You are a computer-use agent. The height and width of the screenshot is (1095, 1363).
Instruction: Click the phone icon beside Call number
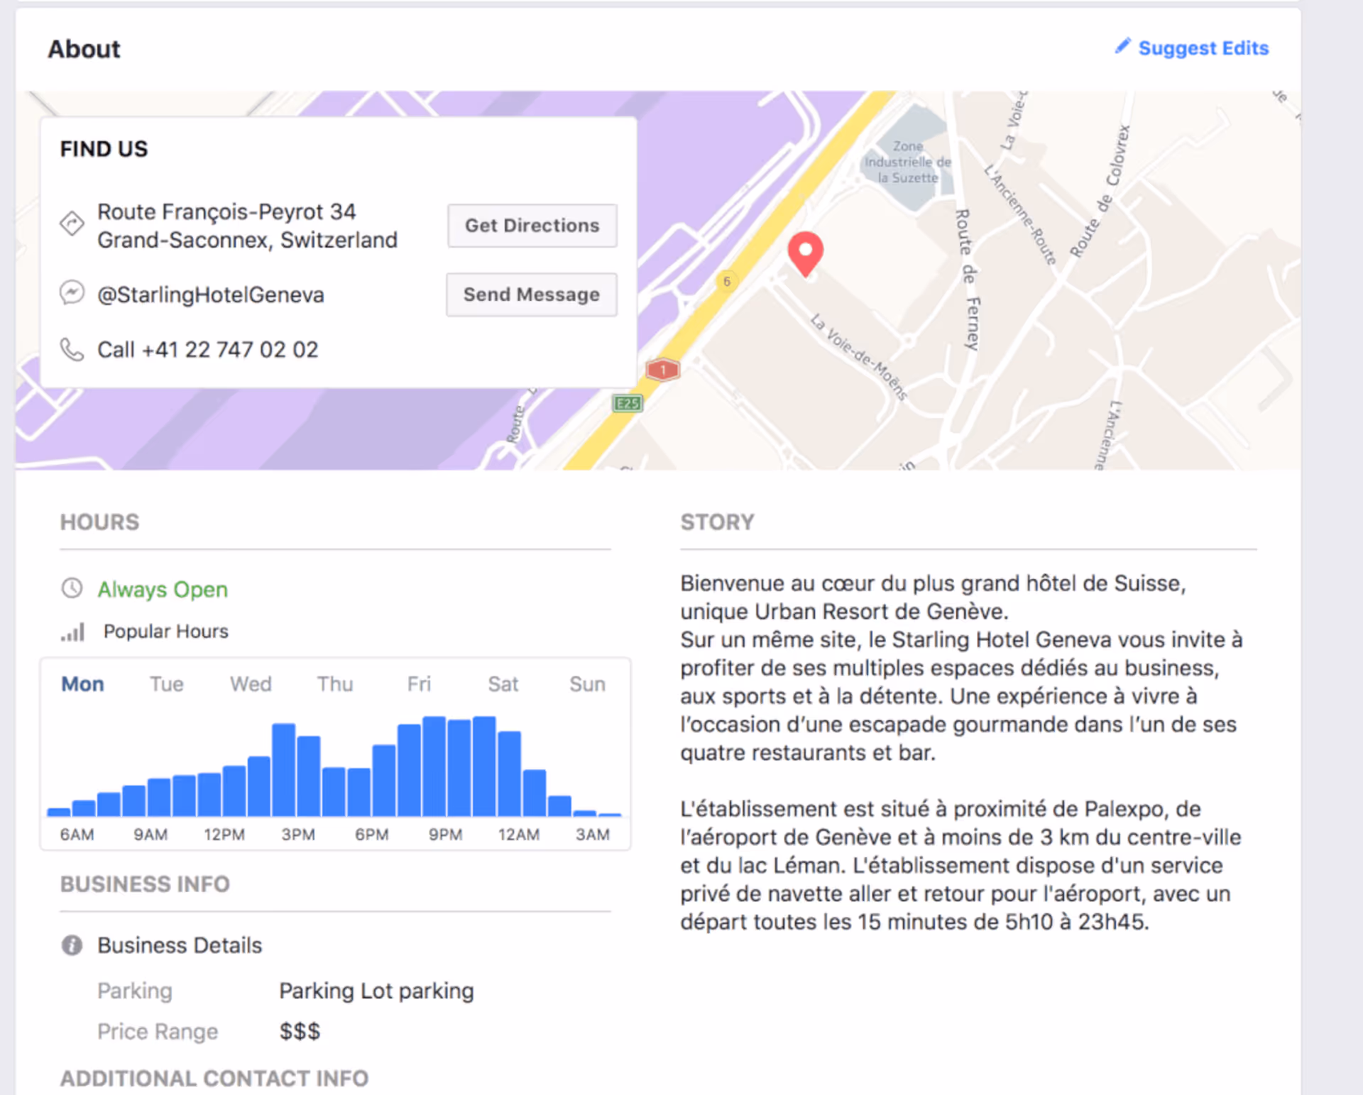coord(72,349)
